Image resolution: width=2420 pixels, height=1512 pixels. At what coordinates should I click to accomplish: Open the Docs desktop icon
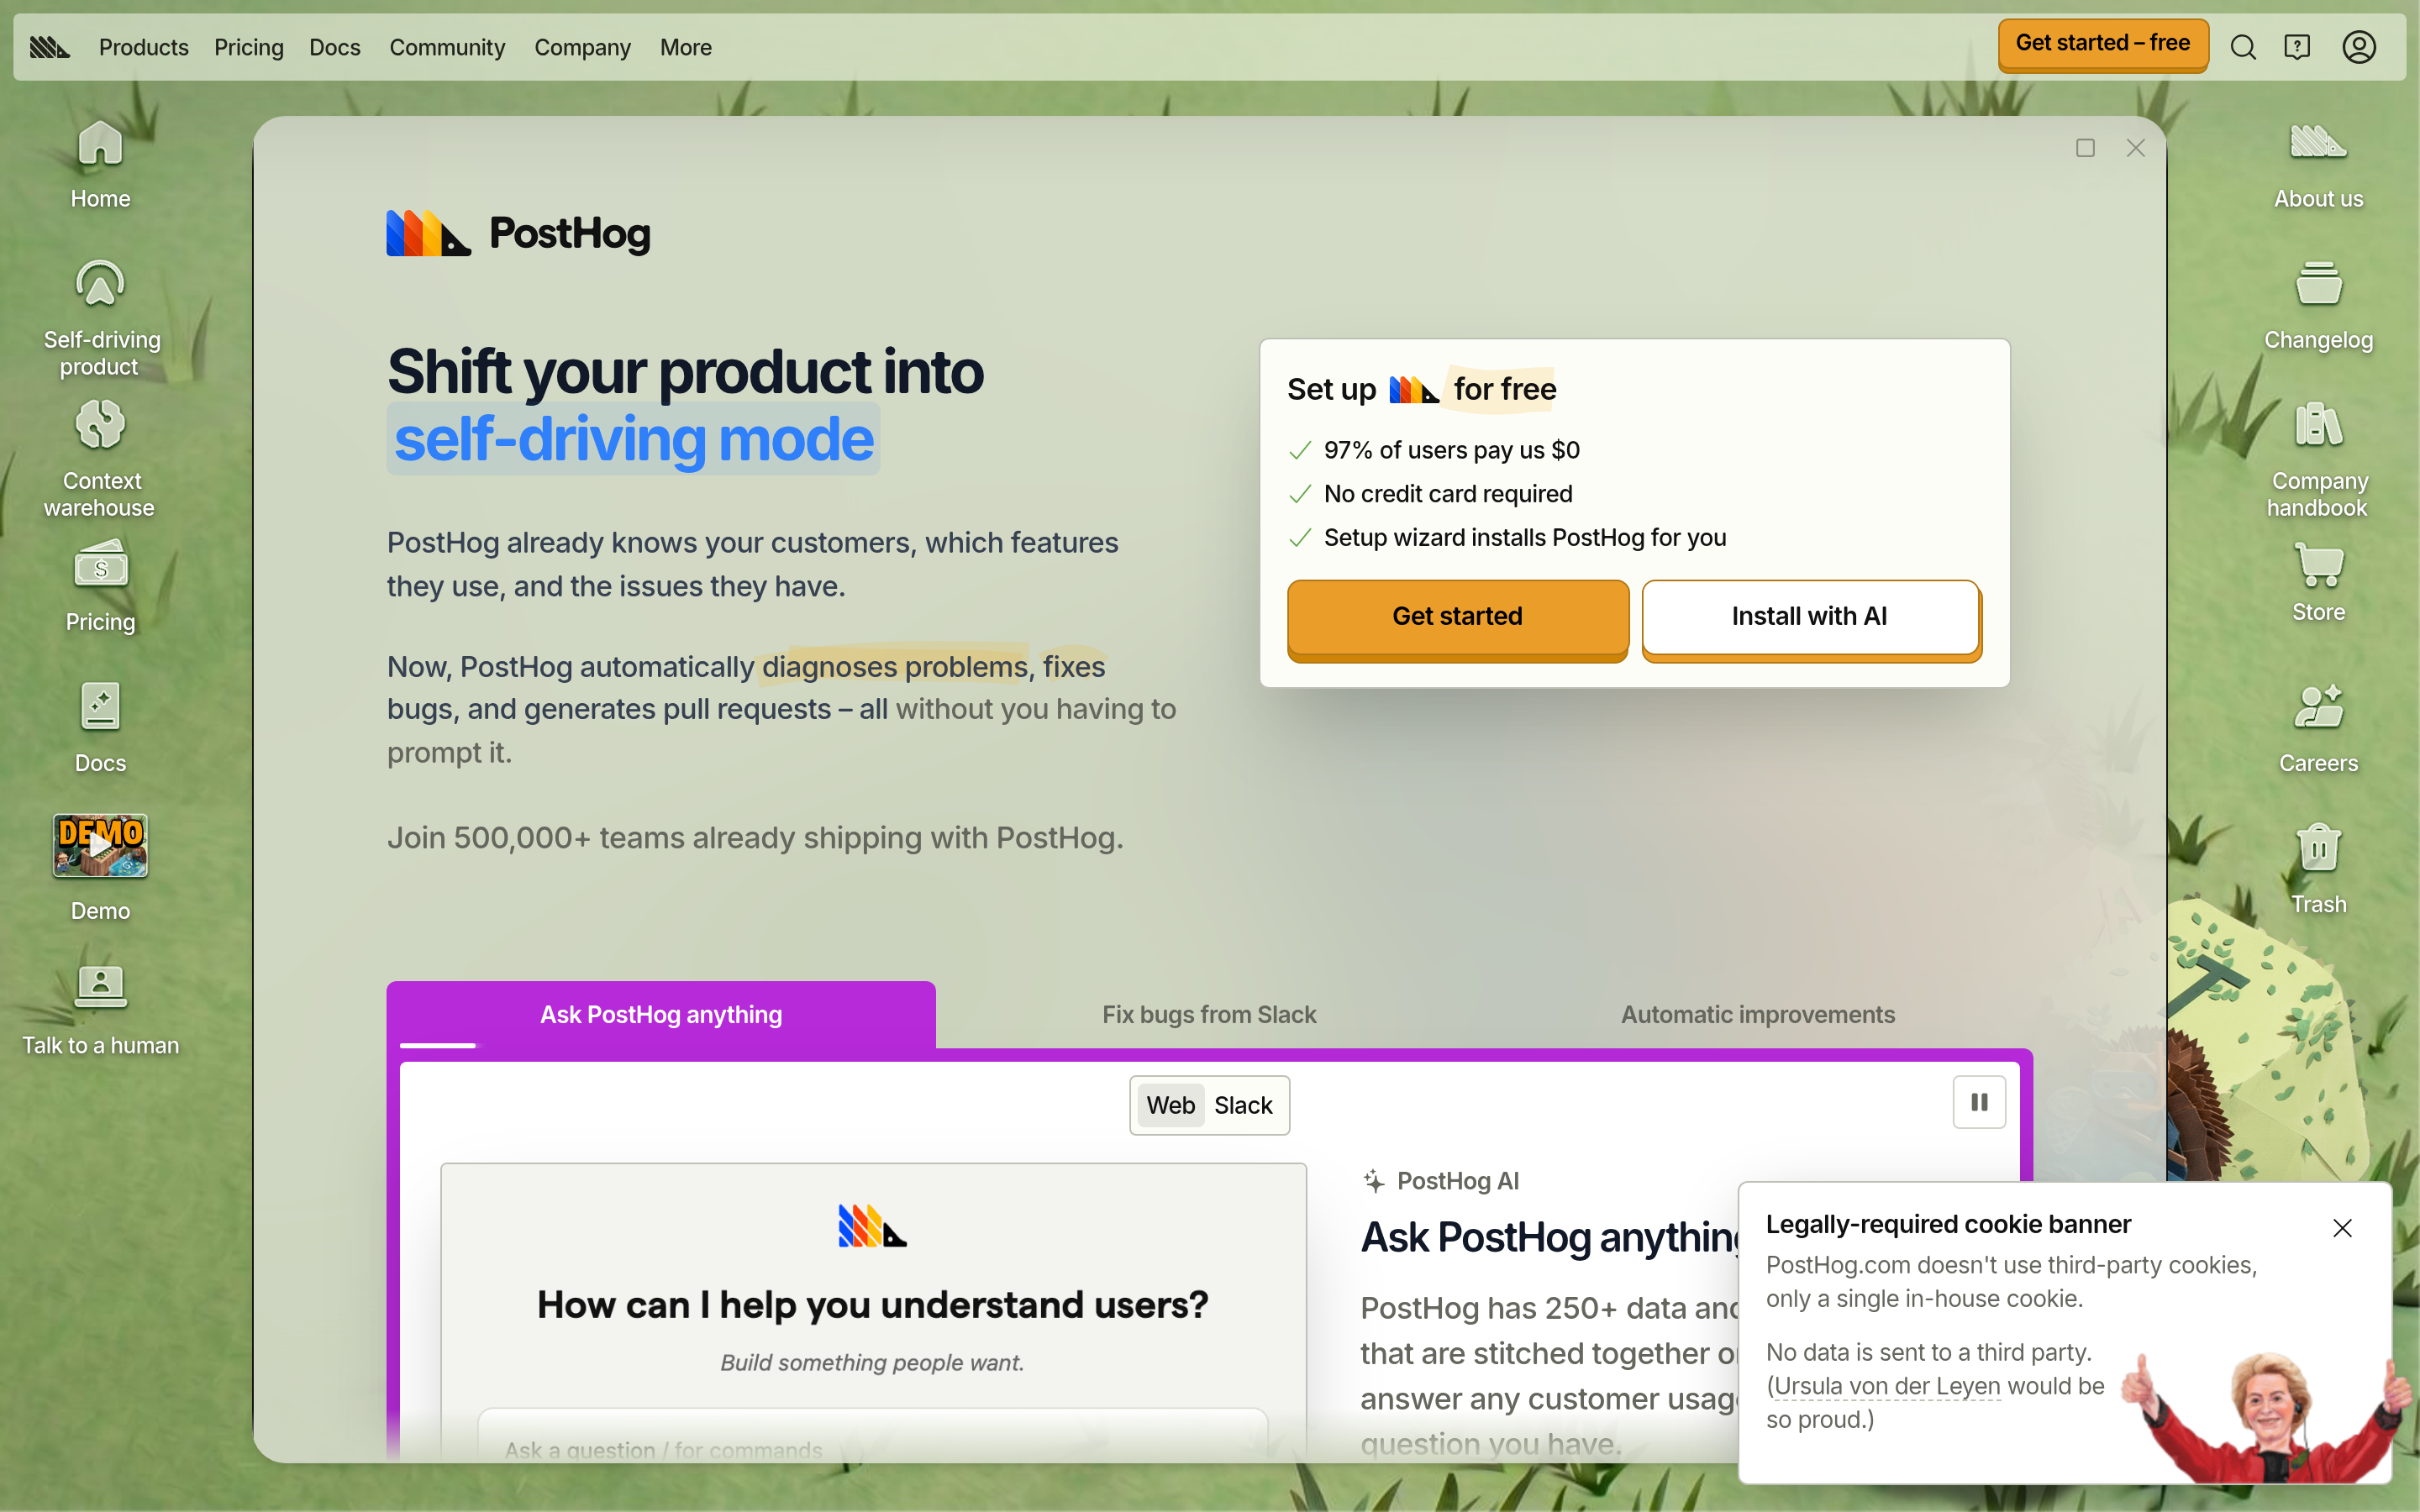[100, 728]
